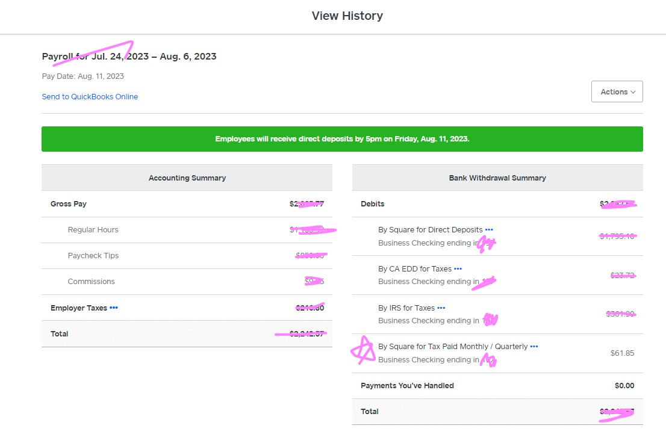Viewport: 666px width, 443px height.
Task: Click the $0.00 payments handled amount
Action: click(x=624, y=385)
